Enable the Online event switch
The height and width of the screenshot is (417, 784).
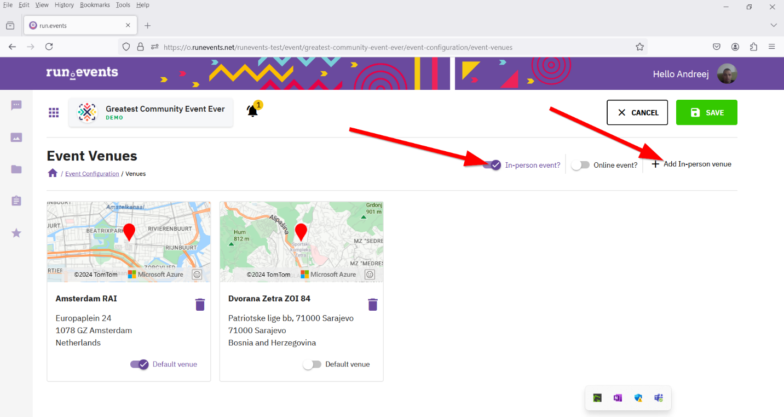coord(580,165)
